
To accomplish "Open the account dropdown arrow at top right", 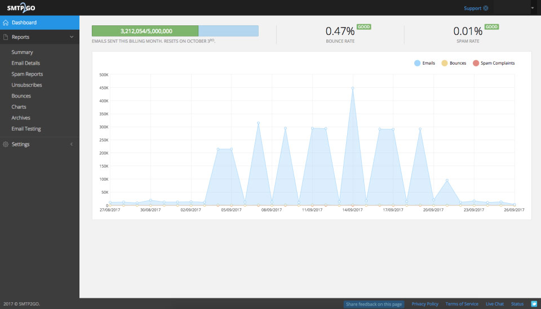I will [x=533, y=8].
